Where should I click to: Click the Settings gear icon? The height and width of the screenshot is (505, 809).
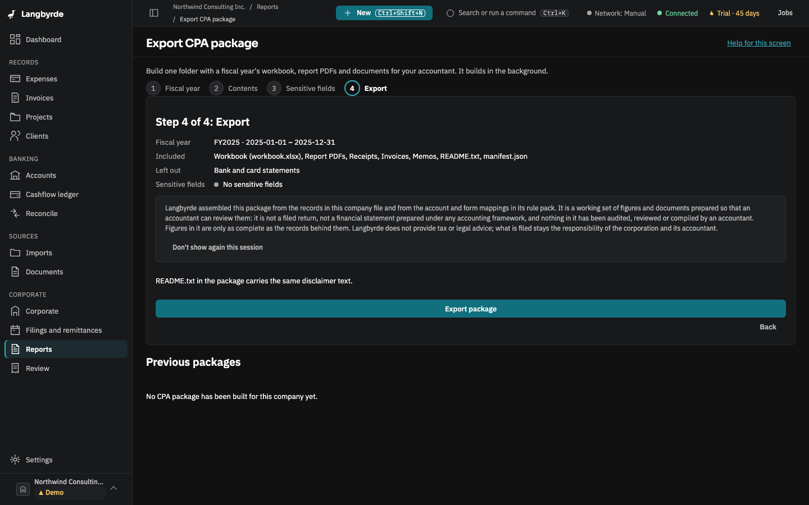(x=15, y=460)
